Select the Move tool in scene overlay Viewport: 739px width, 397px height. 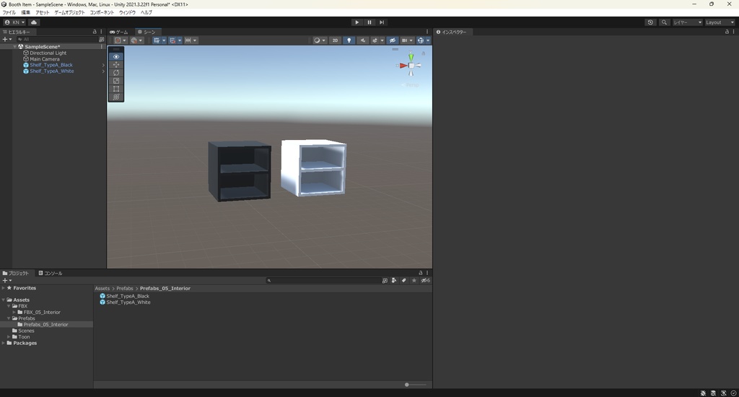pyautogui.click(x=116, y=64)
